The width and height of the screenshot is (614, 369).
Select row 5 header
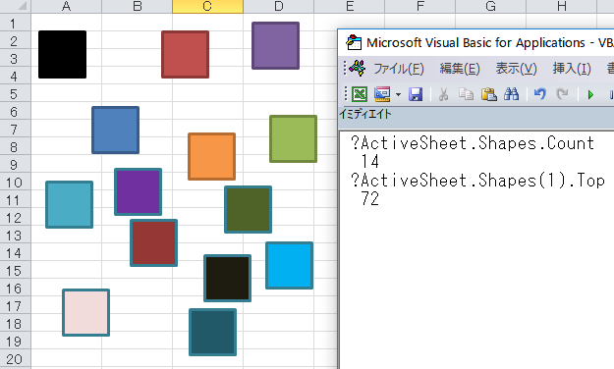coord(16,93)
